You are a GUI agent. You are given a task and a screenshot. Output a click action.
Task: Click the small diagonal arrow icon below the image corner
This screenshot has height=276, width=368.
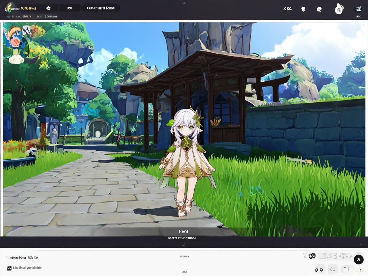pos(361,244)
